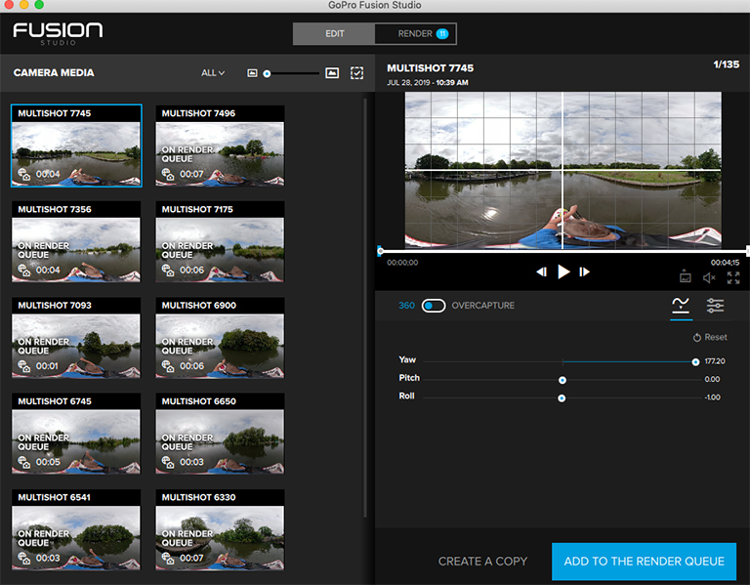Click the media type icon on Multishot 7093
Screen dimensions: 750x585
tap(23, 366)
